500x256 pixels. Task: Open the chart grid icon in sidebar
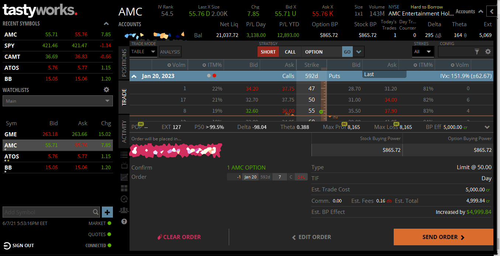[x=124, y=177]
